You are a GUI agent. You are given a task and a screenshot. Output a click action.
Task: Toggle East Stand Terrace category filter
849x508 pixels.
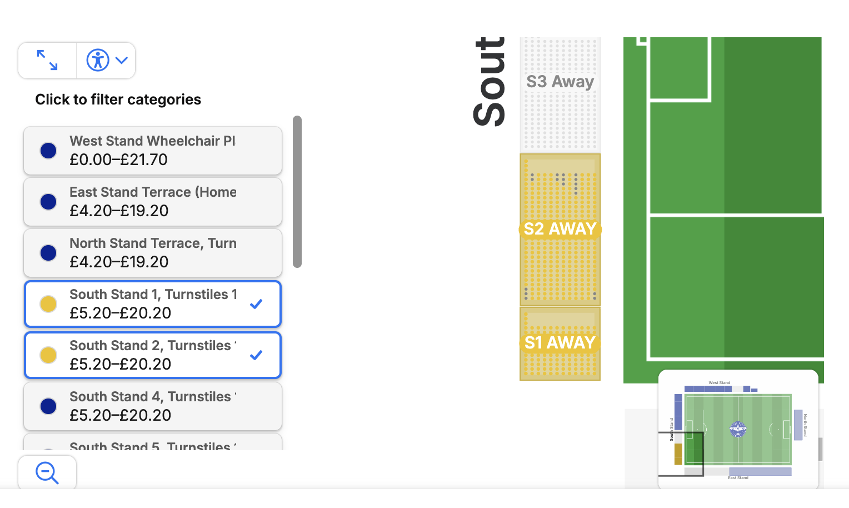(x=153, y=202)
